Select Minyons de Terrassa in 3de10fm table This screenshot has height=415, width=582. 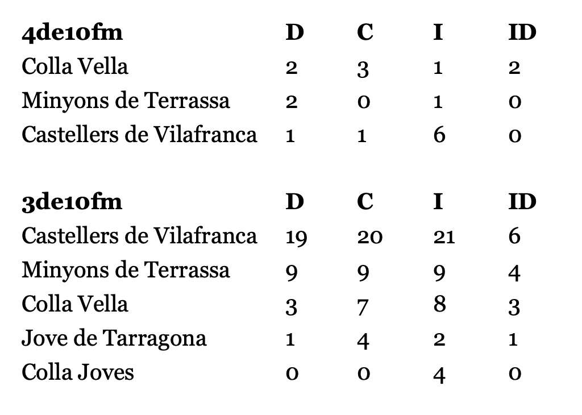point(126,270)
